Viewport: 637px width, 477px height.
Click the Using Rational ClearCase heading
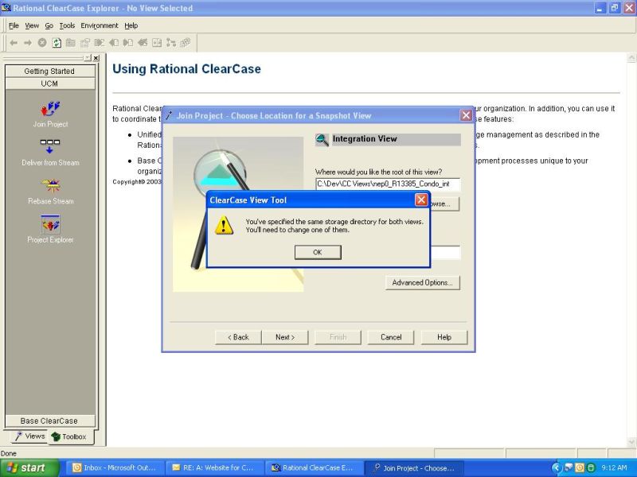tap(186, 69)
